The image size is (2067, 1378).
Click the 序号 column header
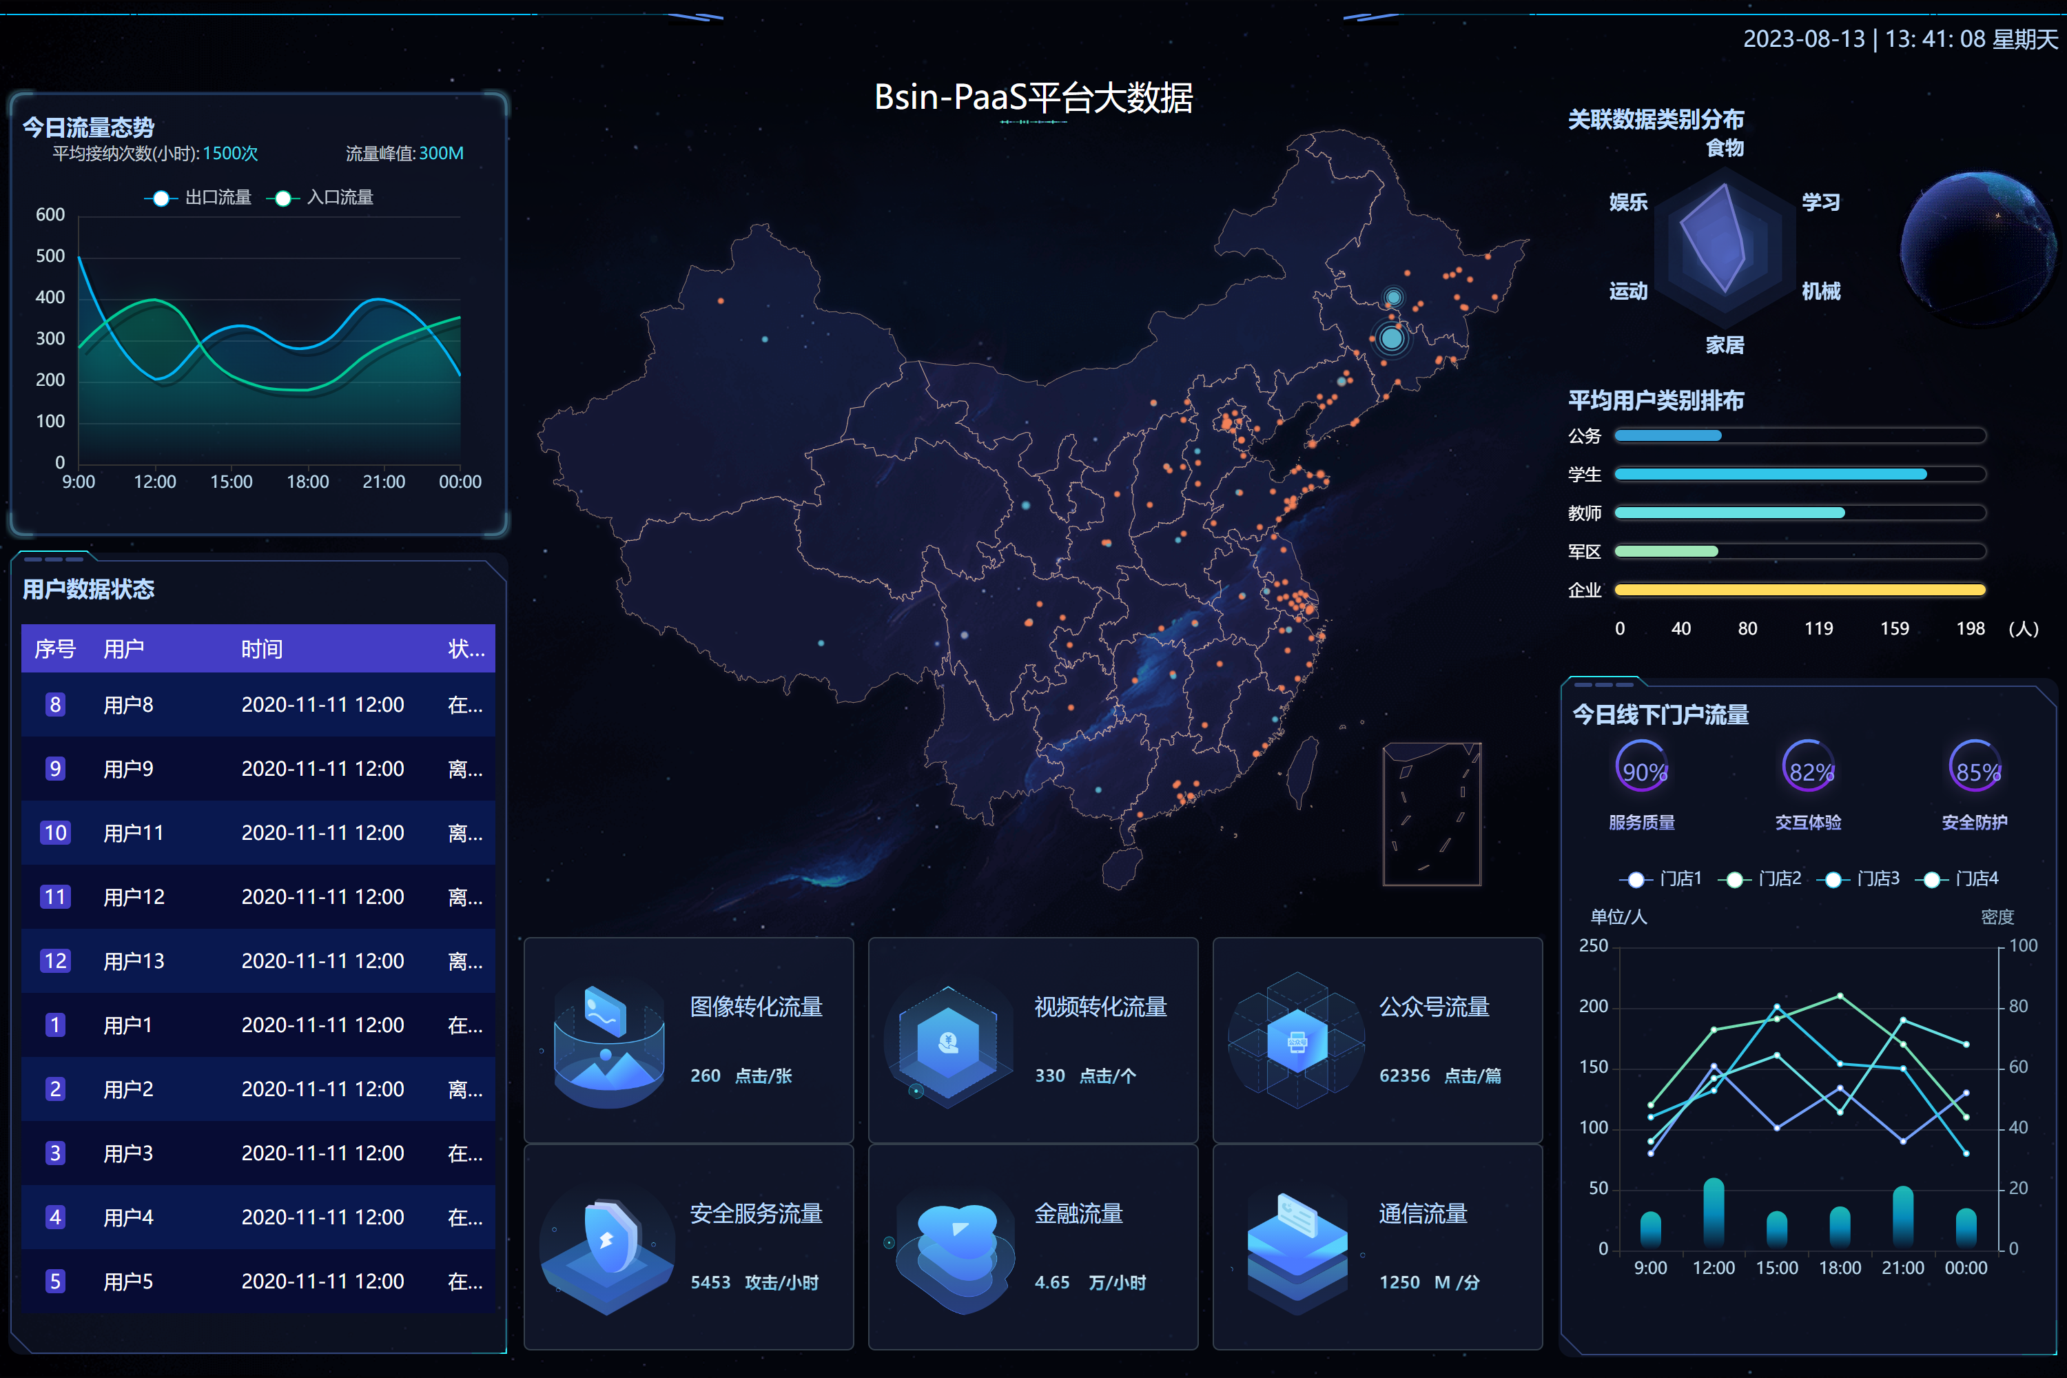(55, 648)
